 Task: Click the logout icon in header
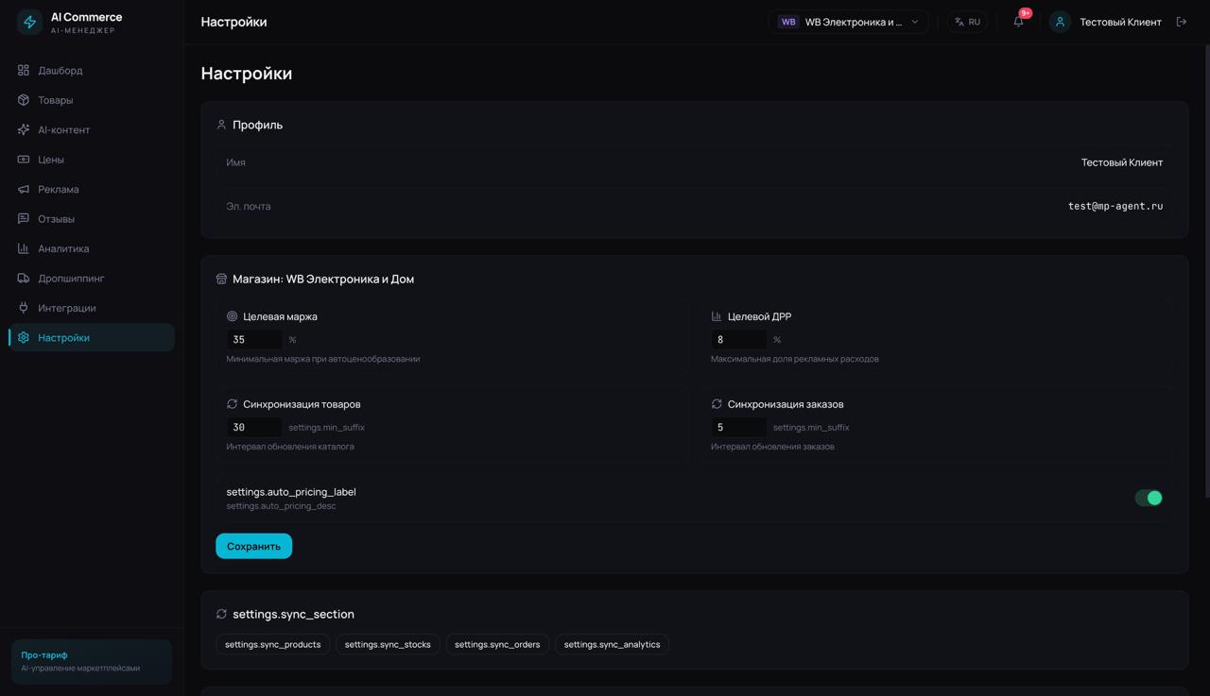click(1181, 22)
